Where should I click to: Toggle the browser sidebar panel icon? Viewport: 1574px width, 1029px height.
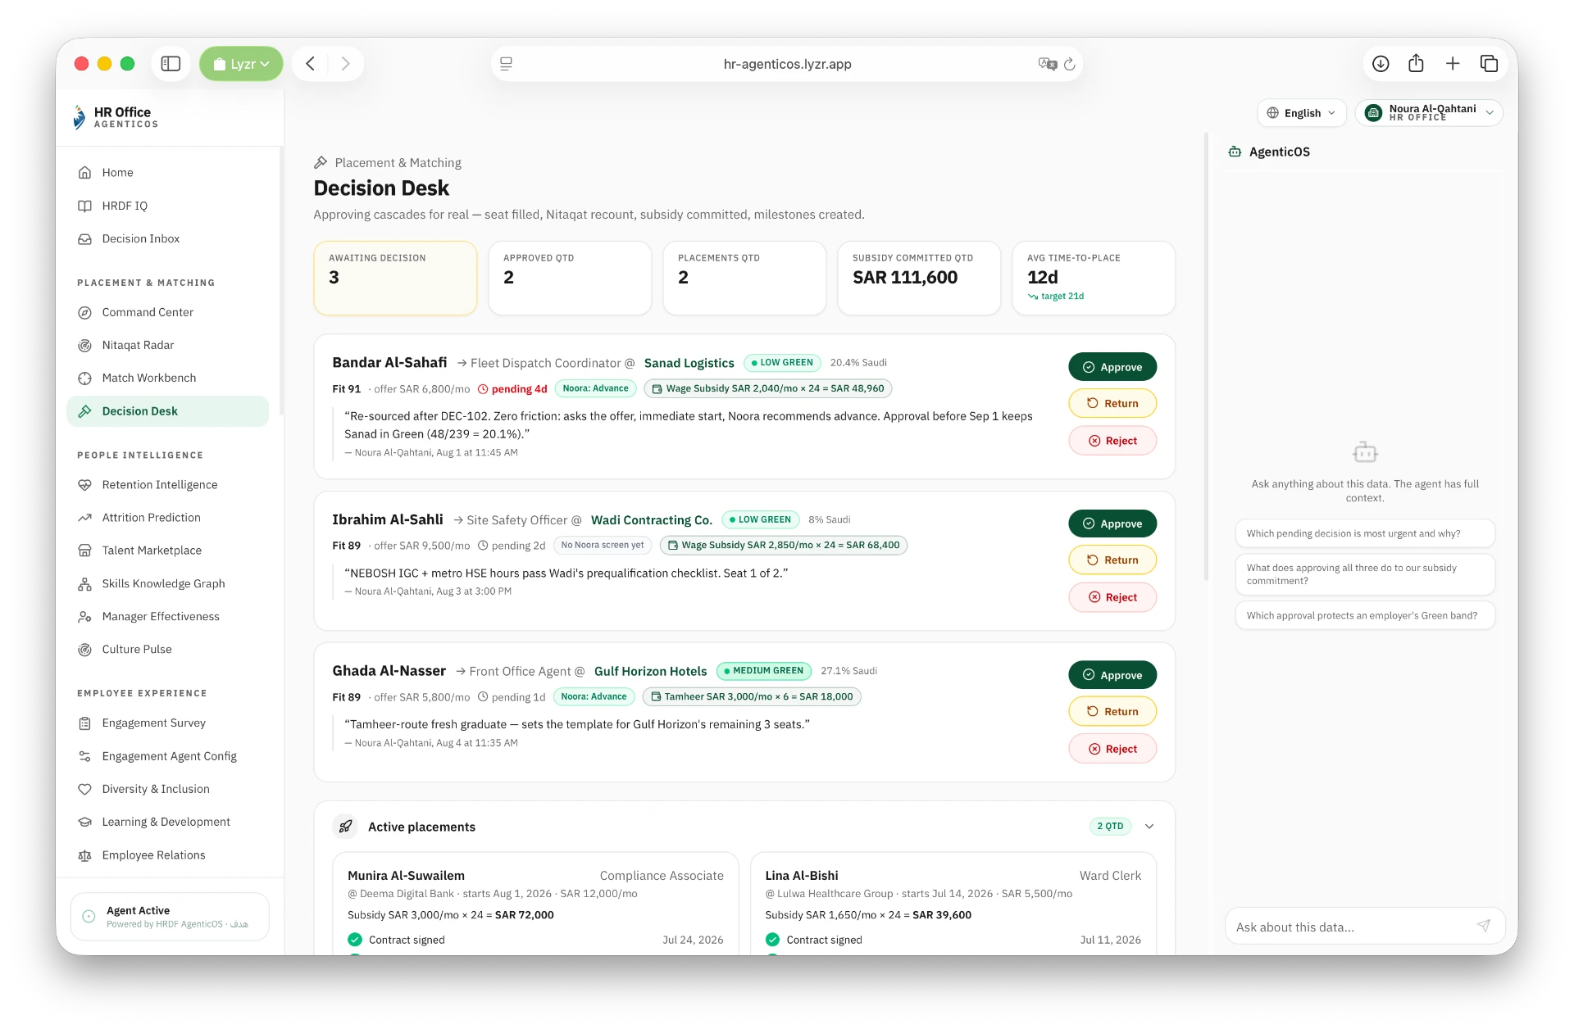point(171,64)
